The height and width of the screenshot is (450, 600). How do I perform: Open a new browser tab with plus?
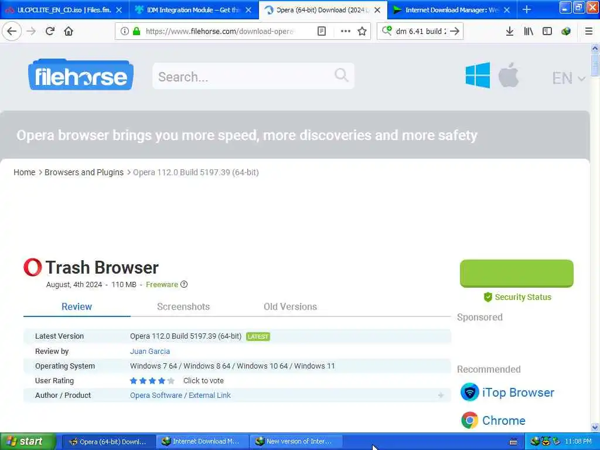[527, 9]
